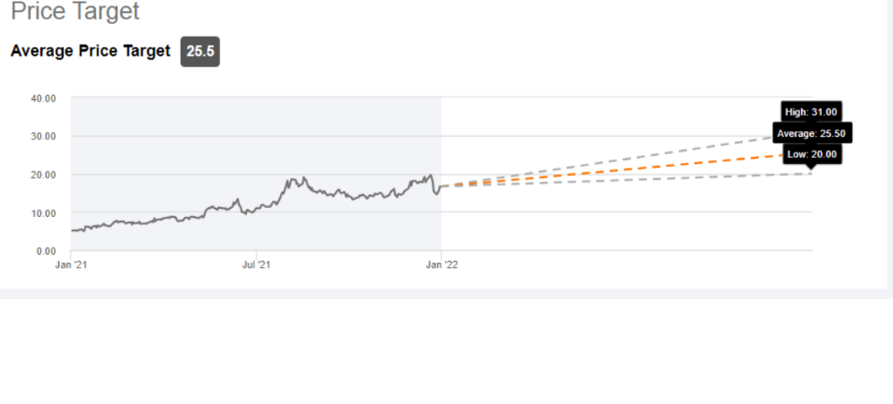Click the Jan '22 x-axis label

tap(441, 264)
